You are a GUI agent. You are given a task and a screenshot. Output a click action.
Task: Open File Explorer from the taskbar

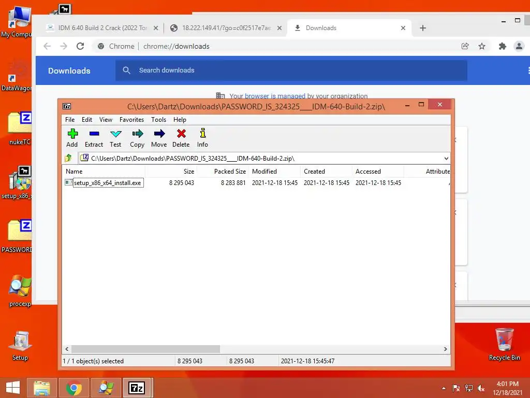(x=41, y=388)
